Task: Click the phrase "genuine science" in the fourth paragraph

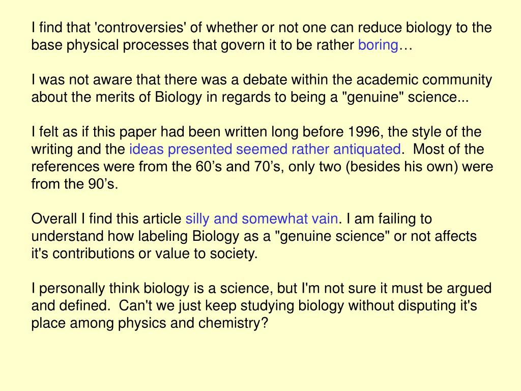Action: 332,236
